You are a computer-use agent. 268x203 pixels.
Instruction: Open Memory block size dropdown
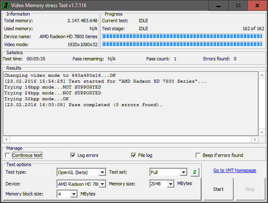pos(74,194)
